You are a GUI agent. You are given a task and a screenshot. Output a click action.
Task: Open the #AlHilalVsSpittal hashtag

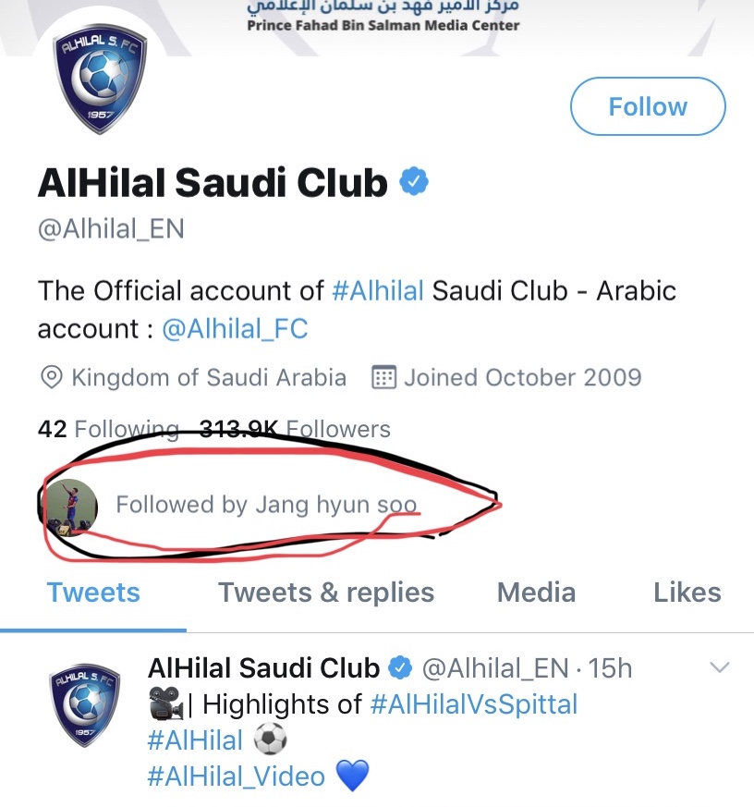click(x=473, y=704)
